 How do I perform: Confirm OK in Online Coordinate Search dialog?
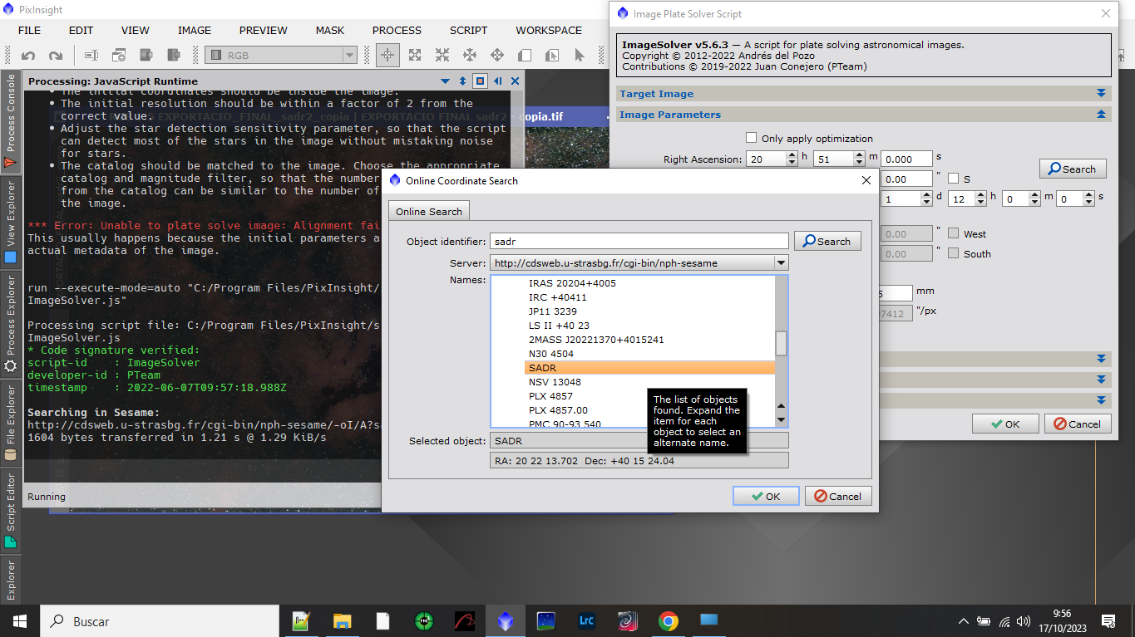point(766,496)
